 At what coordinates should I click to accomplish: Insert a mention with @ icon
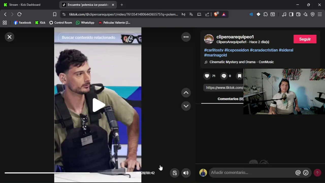click(298, 173)
